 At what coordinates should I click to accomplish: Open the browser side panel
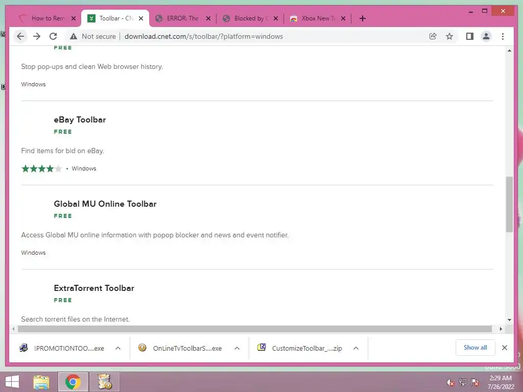[x=470, y=36]
